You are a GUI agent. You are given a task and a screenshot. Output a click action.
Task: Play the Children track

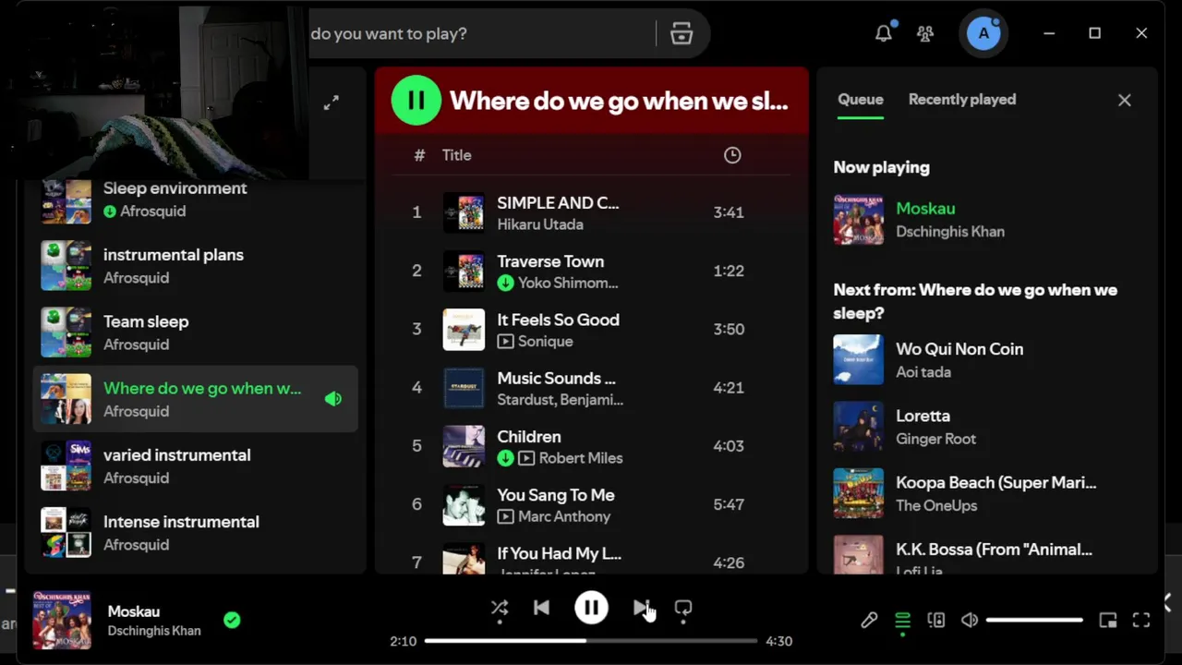[591, 445]
